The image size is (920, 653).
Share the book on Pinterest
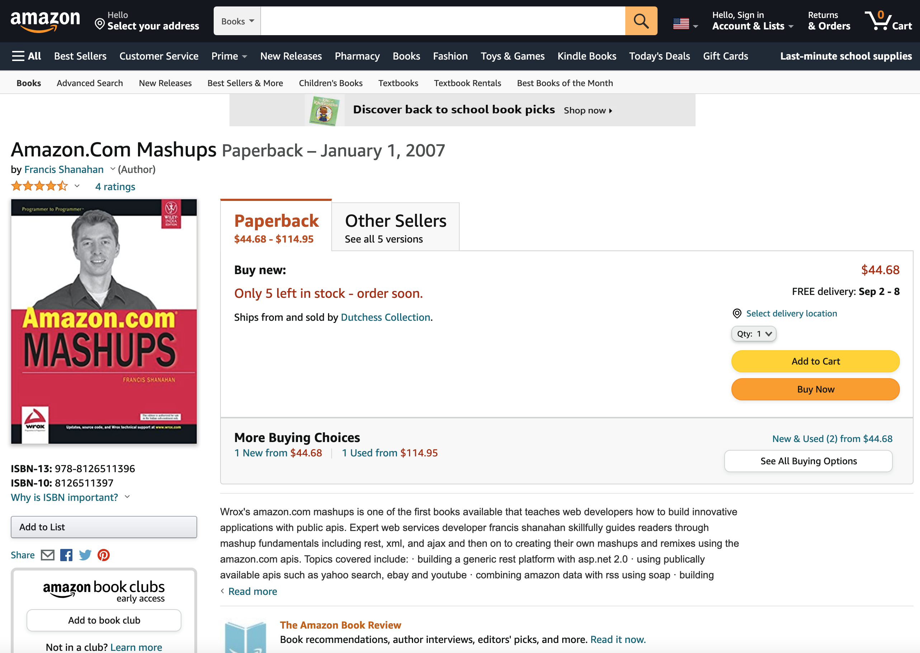click(x=104, y=555)
